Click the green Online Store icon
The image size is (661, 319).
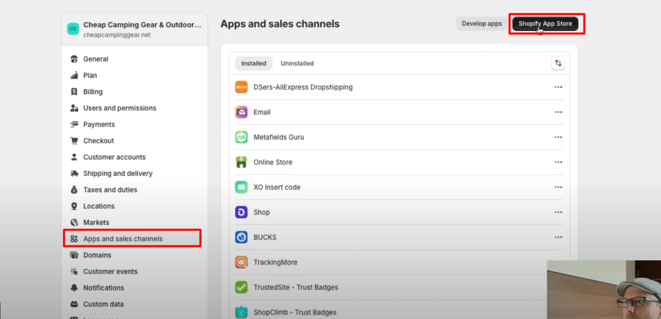tap(241, 162)
